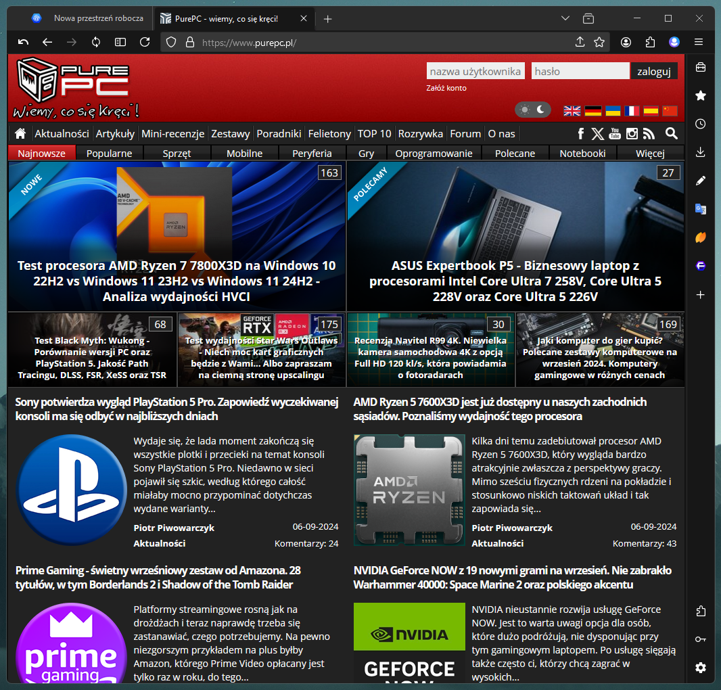Open the RSS feed icon

coord(649,133)
